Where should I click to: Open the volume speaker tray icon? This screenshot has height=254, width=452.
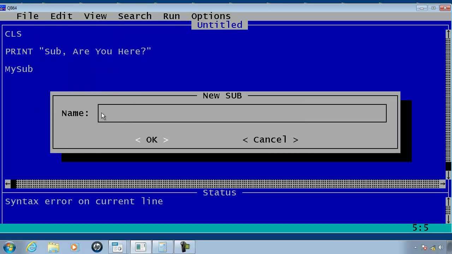[x=441, y=248]
